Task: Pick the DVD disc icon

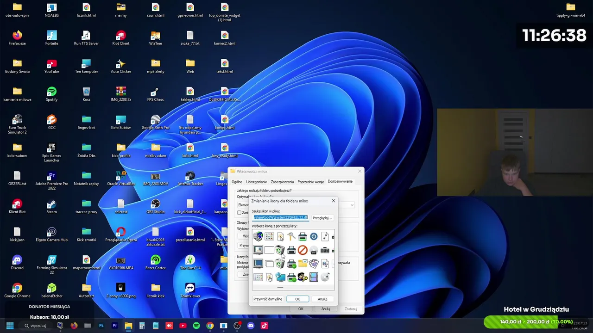Action: coord(314,250)
